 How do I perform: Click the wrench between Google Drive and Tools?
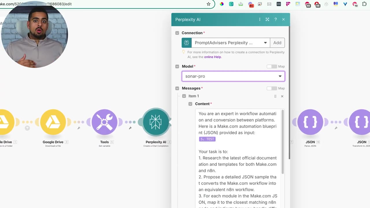79,128
